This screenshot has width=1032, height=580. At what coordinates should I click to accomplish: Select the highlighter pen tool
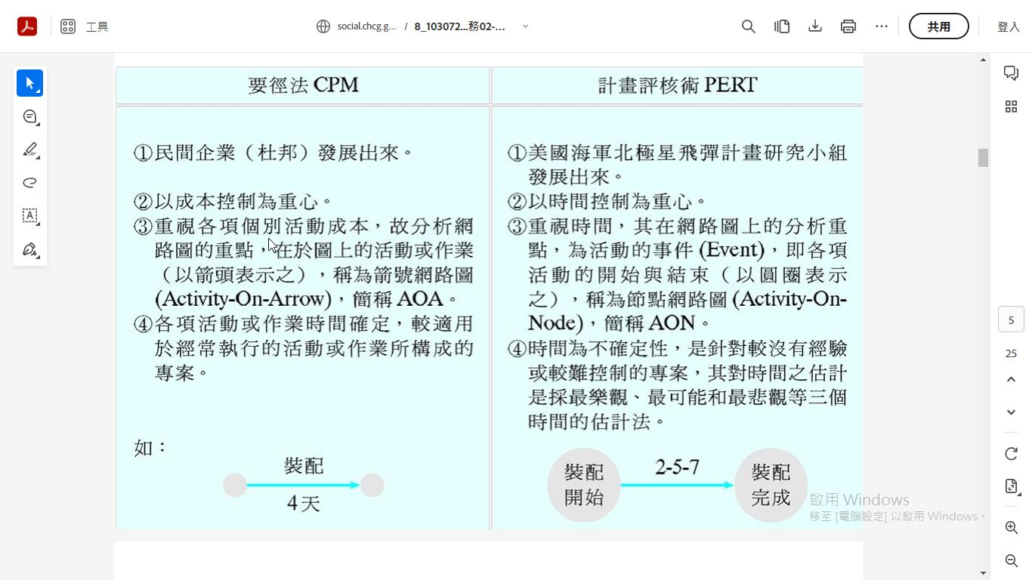pyautogui.click(x=30, y=150)
